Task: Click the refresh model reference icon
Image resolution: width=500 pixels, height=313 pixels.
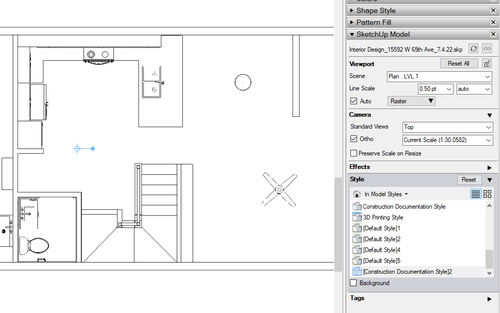Action: coord(474,49)
